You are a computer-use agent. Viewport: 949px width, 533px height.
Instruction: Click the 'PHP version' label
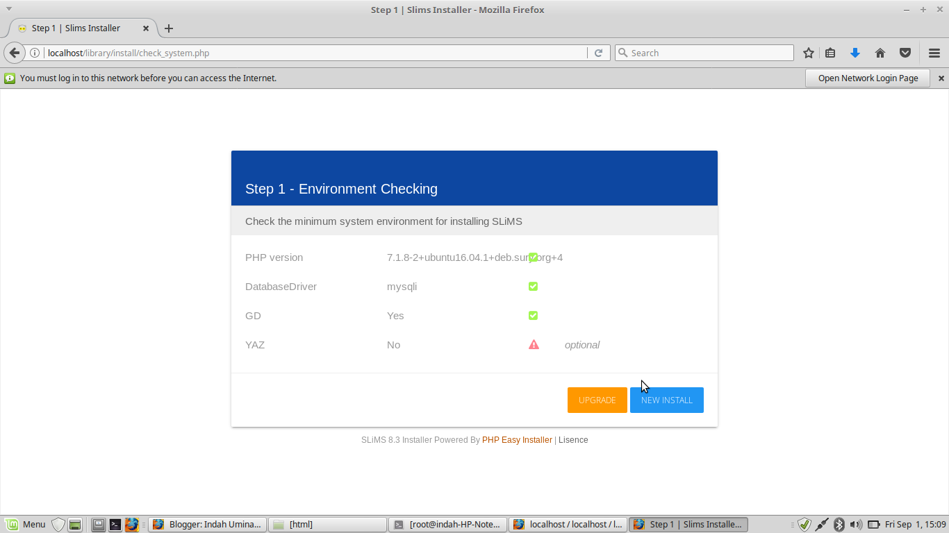click(x=274, y=257)
